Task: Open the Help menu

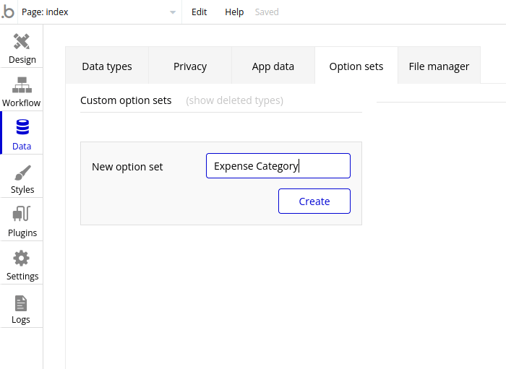Action: tap(234, 12)
